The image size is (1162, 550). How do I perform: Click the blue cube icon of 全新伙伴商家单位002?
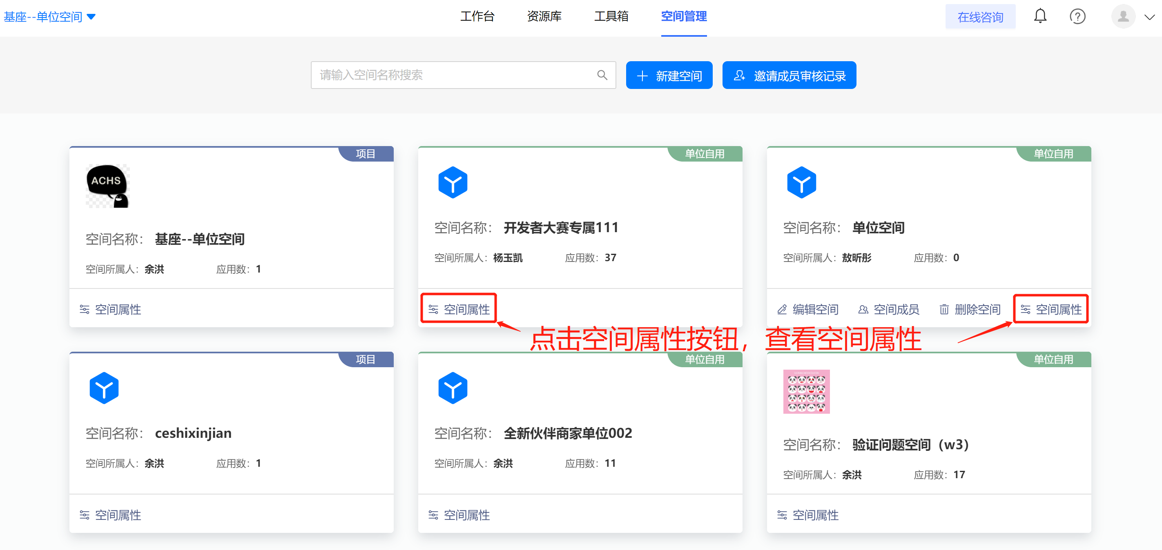453,388
